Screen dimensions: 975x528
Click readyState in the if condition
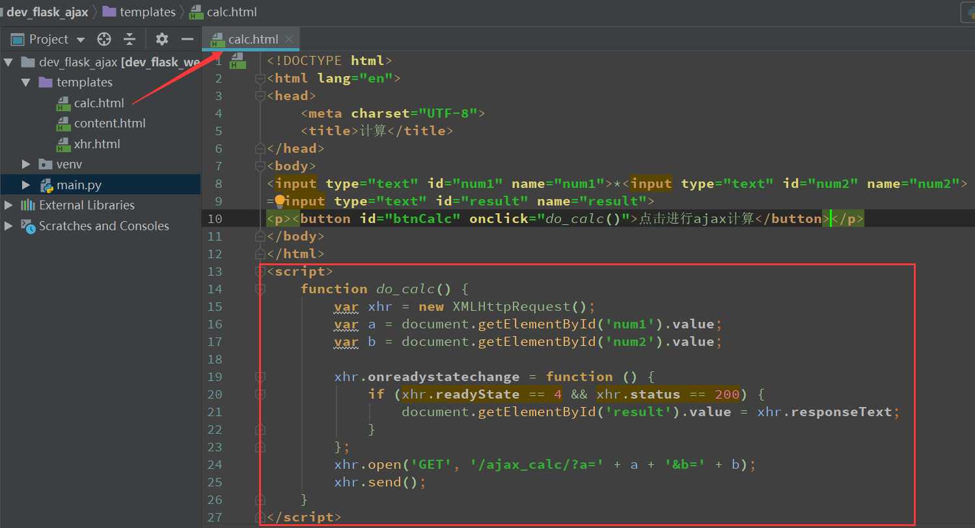pyautogui.click(x=478, y=394)
